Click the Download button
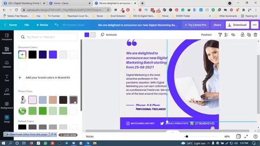The image size is (260, 146). [237, 25]
